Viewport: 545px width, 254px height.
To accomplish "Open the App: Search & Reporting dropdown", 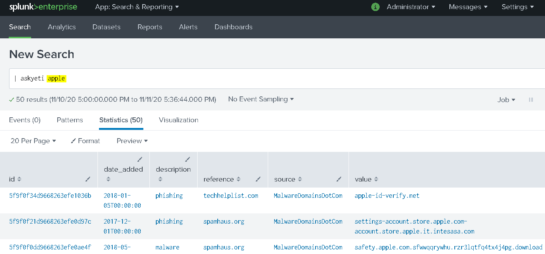I will 137,7.
